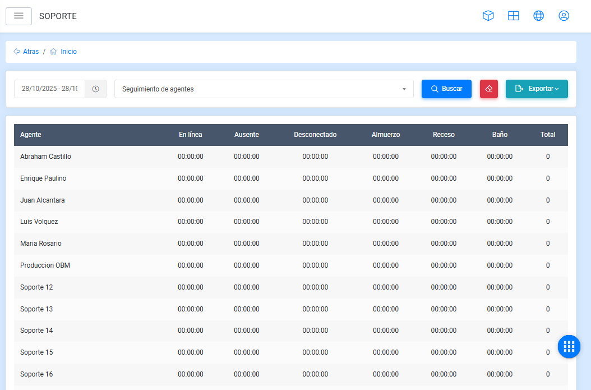The height and width of the screenshot is (390, 591).
Task: Expand the Seguimiento de agentes dropdown
Action: point(264,89)
